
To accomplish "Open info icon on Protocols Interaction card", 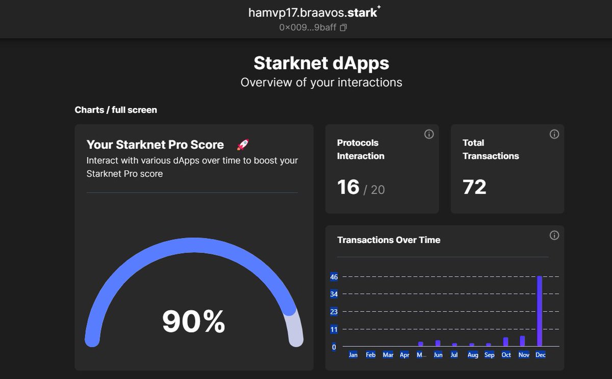I will (x=429, y=134).
